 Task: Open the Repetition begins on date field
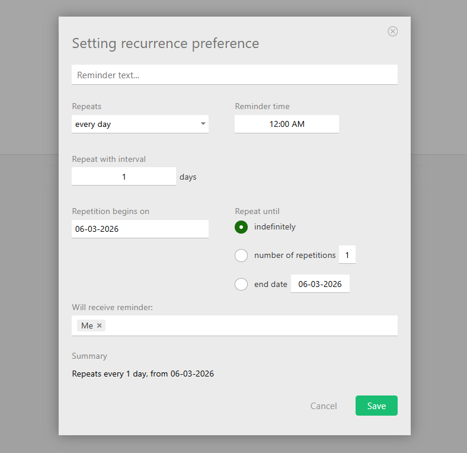tap(140, 229)
